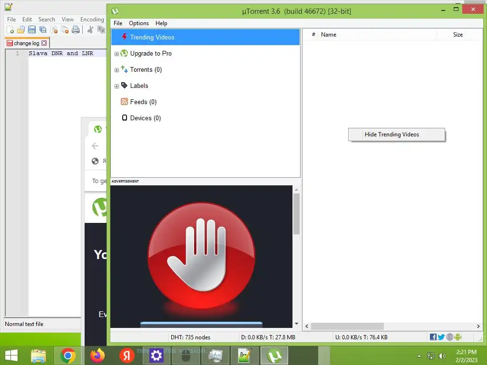Image resolution: width=487 pixels, height=365 pixels.
Task: Click the DHT: 735 nodes status entry
Action: pos(190,337)
